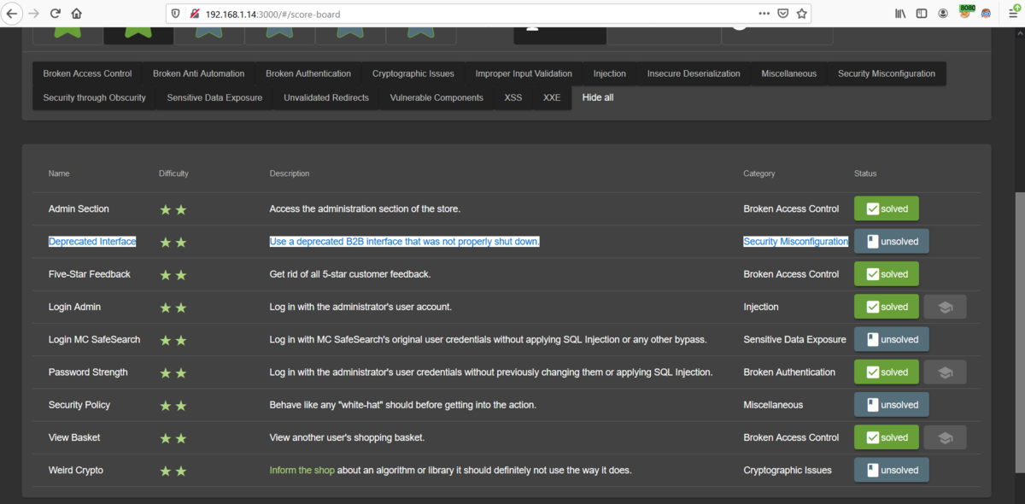The image size is (1025, 504).
Task: Toggle the Vulnerable Components filter
Action: point(436,97)
